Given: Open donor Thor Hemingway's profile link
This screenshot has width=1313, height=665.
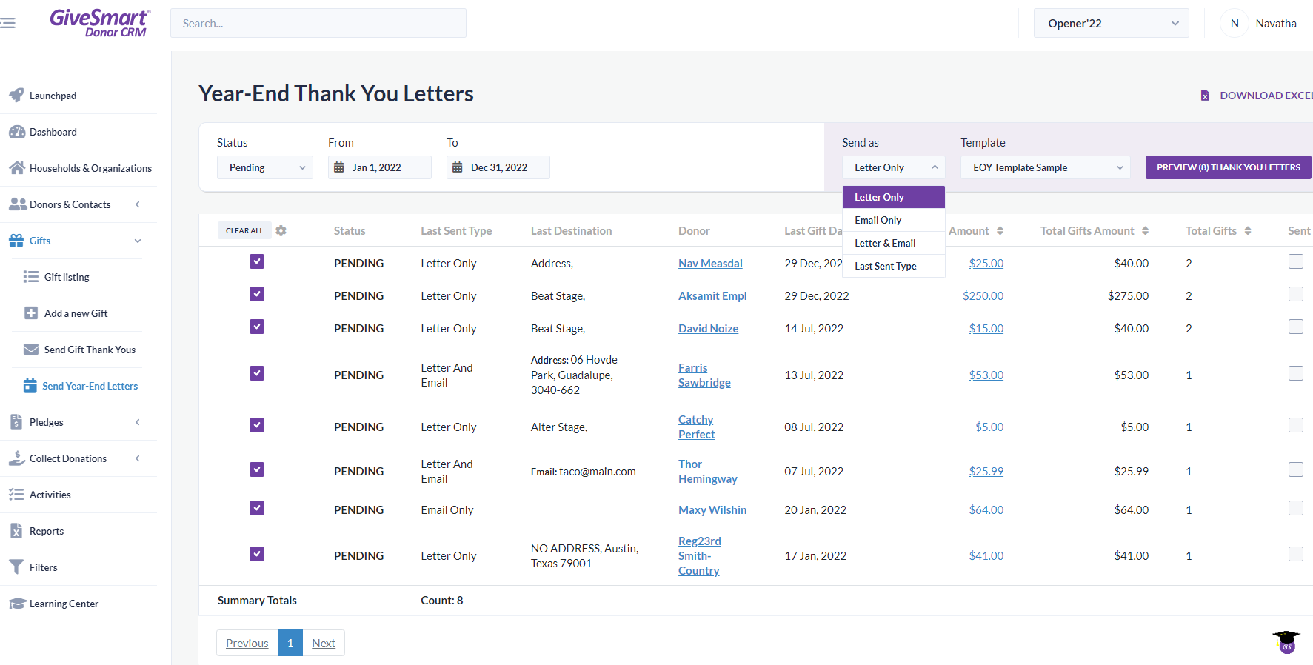Looking at the screenshot, I should tap(707, 472).
